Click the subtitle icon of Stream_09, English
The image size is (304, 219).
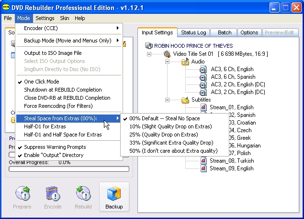pyautogui.click(x=203, y=168)
